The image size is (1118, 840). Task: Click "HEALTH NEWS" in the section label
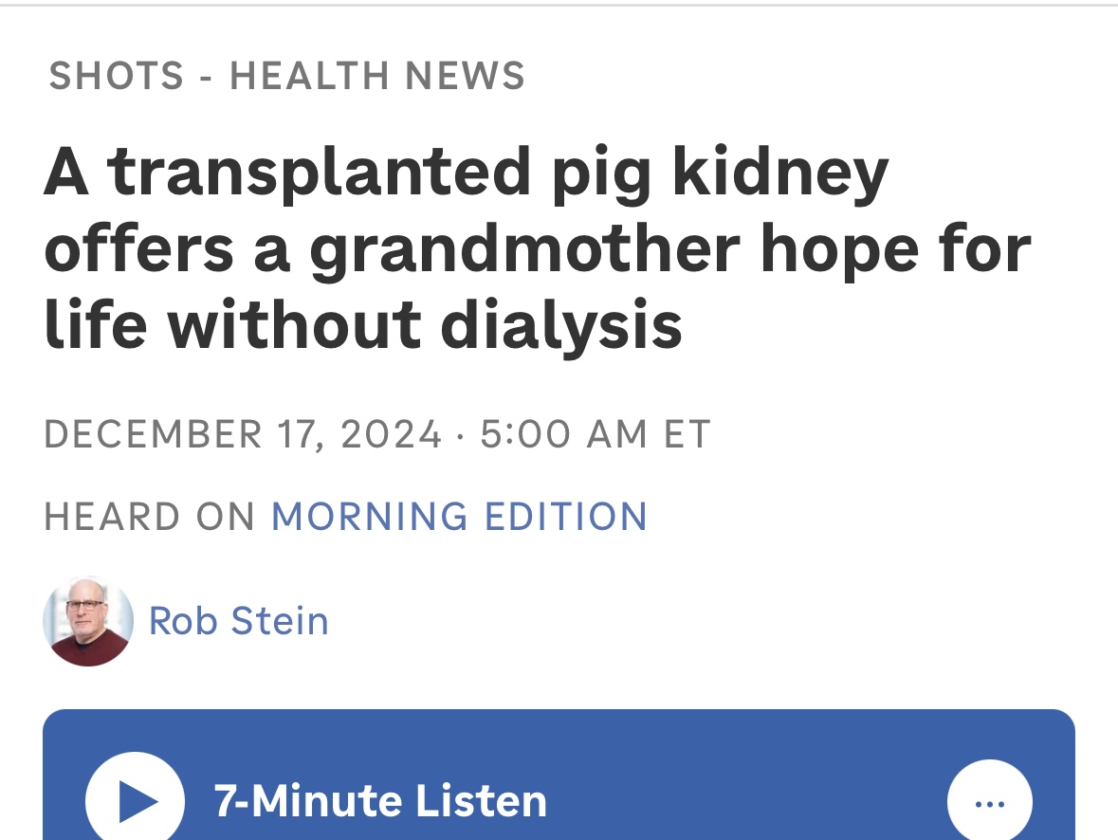pos(377,76)
